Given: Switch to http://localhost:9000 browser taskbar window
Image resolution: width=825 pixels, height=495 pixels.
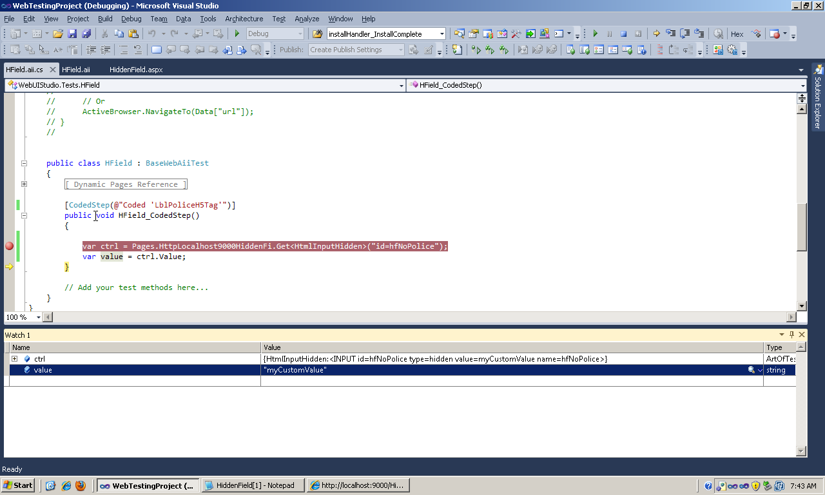Looking at the screenshot, I should (x=358, y=485).
